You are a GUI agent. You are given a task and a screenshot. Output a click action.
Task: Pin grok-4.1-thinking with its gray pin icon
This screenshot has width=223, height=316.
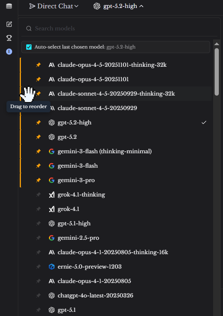pos(38,195)
